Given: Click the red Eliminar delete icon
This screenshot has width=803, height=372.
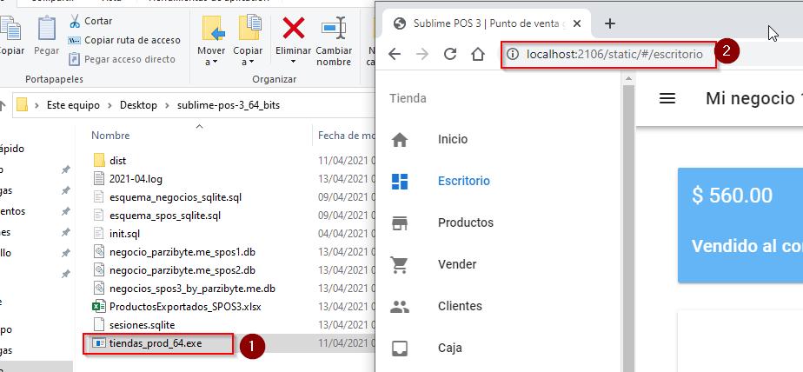Looking at the screenshot, I should 294,29.
